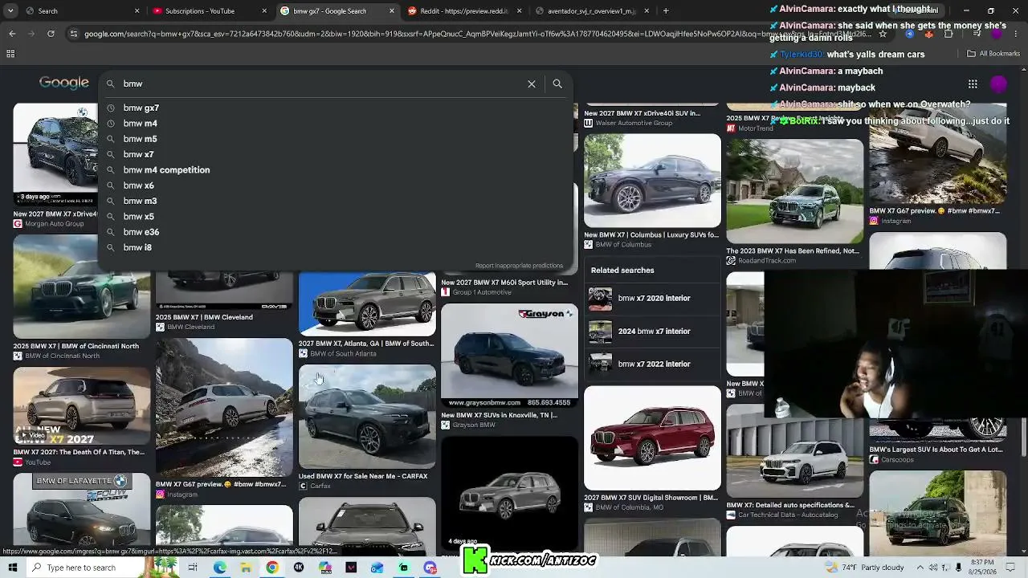This screenshot has height=578, width=1028.
Task: Open the media controls icon in Chrome toolbar
Action: (x=977, y=34)
